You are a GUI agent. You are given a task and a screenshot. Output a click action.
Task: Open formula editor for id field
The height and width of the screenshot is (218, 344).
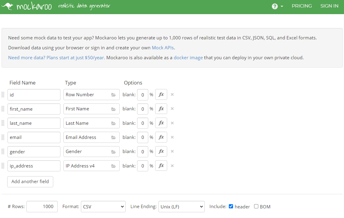pos(161,94)
